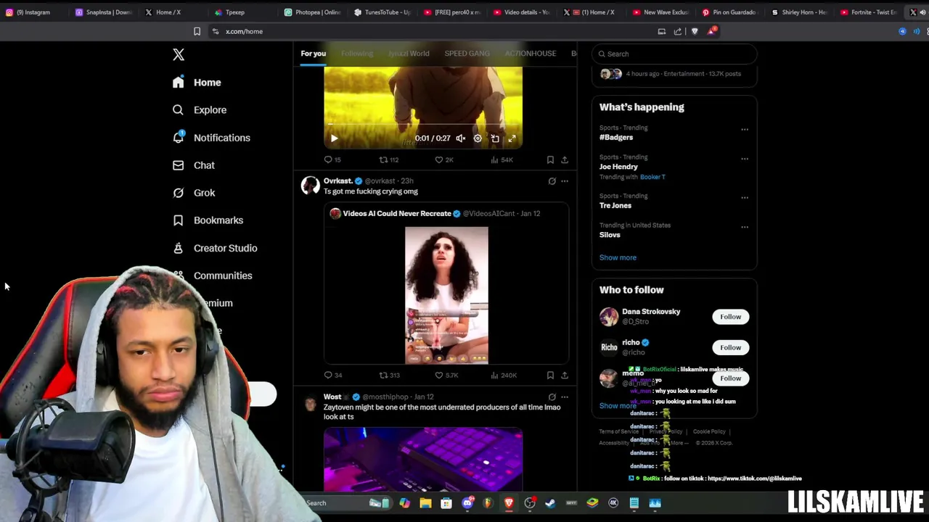Image resolution: width=929 pixels, height=522 pixels.
Task: Toggle picture-in-picture on top video
Action: [x=495, y=138]
